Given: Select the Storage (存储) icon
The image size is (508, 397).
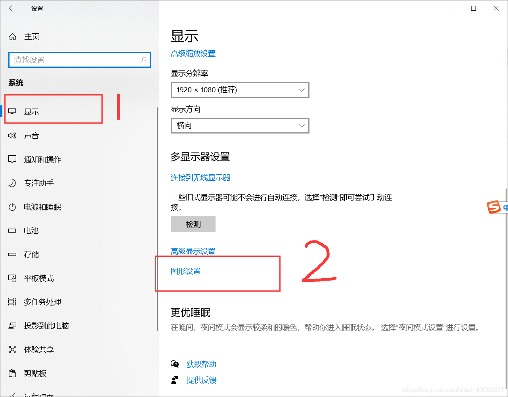Looking at the screenshot, I should 12,254.
